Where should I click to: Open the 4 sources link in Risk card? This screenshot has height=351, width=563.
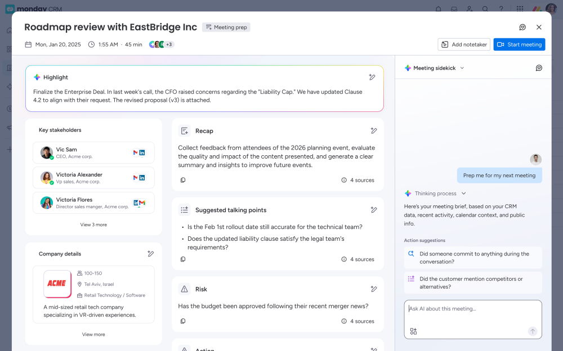(358, 321)
